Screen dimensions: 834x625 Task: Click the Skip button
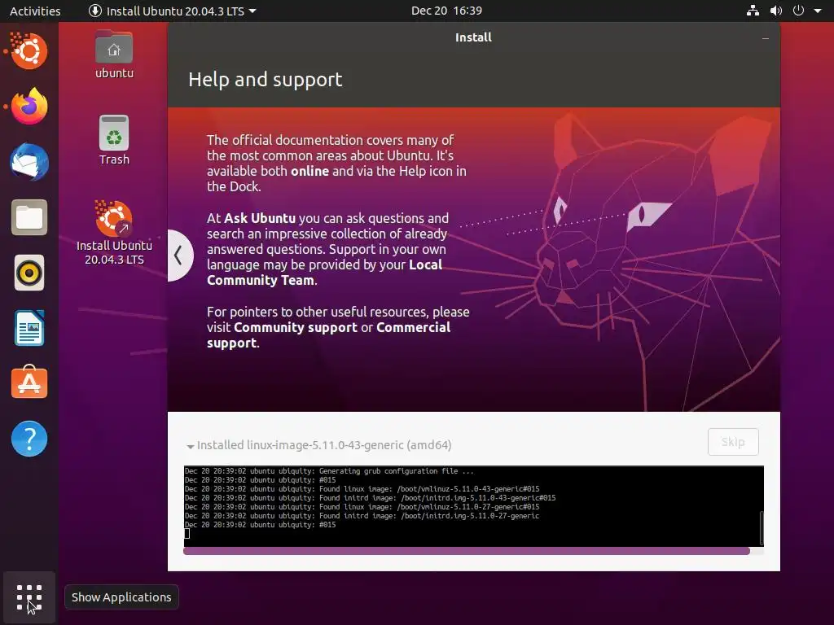click(733, 442)
